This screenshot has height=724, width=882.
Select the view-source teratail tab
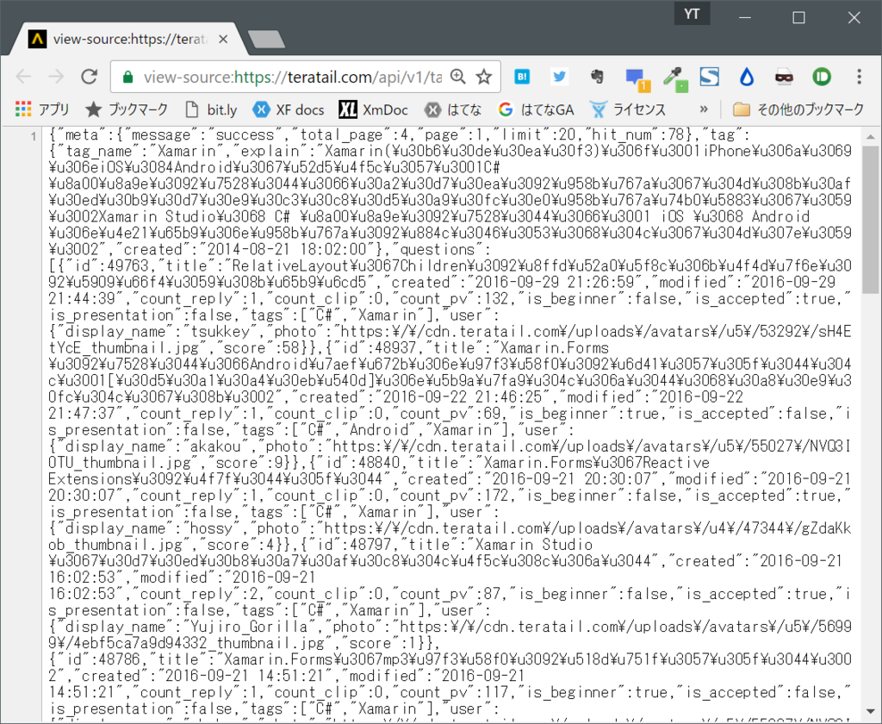pyautogui.click(x=129, y=39)
